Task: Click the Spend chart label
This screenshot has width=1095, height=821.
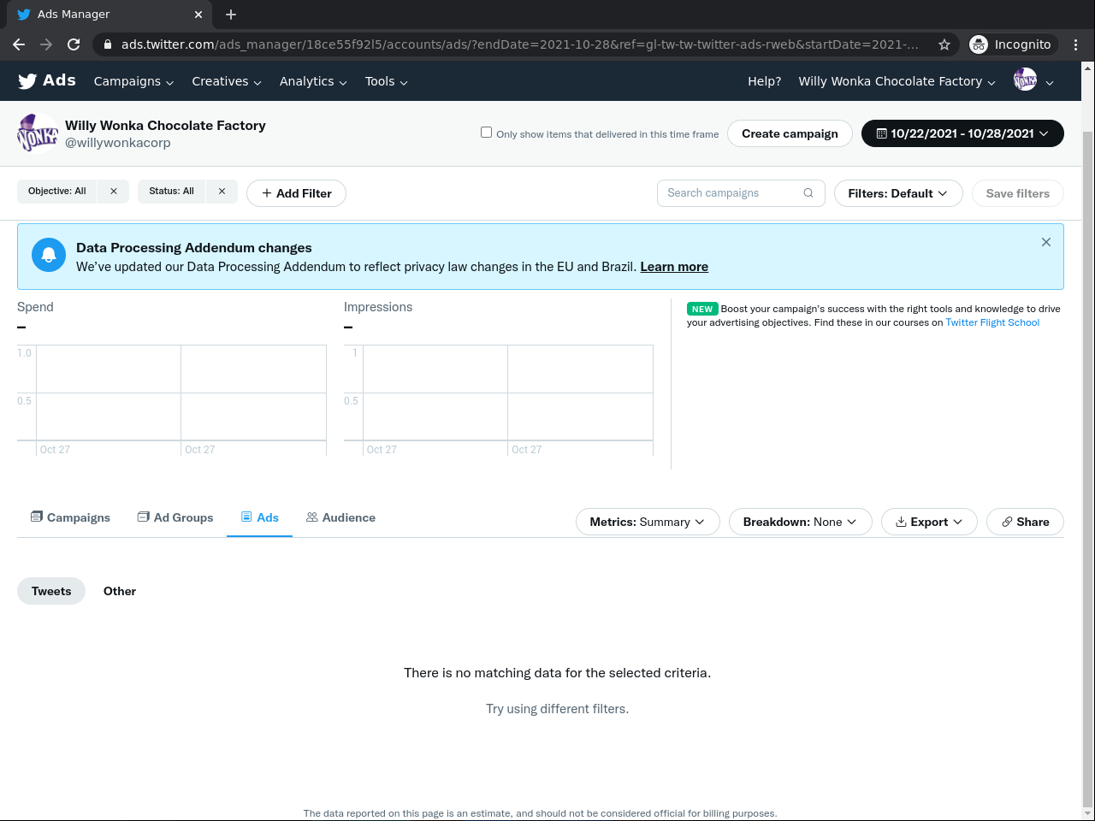Action: 35,307
